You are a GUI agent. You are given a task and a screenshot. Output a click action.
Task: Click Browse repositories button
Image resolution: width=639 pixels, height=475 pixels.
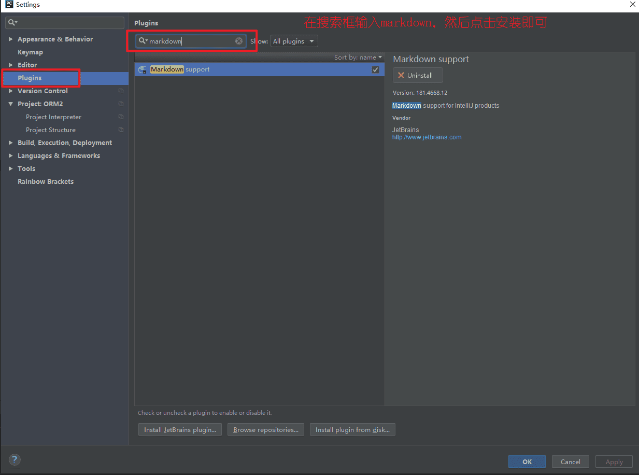[266, 430]
